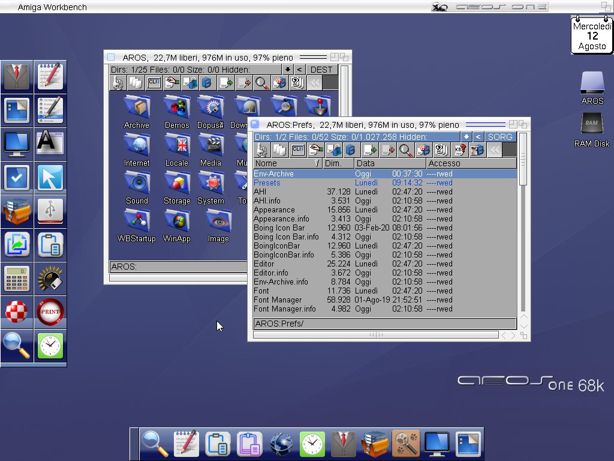Click the magnifier icon in the AROS:Prefs toolbar

click(x=405, y=150)
